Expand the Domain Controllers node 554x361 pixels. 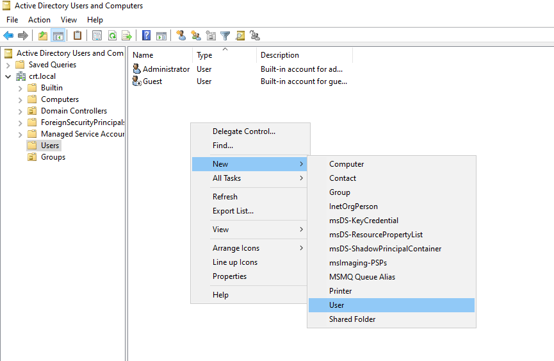(20, 112)
